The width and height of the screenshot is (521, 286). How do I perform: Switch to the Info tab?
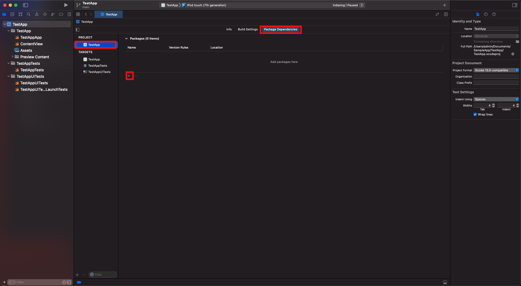tap(229, 29)
